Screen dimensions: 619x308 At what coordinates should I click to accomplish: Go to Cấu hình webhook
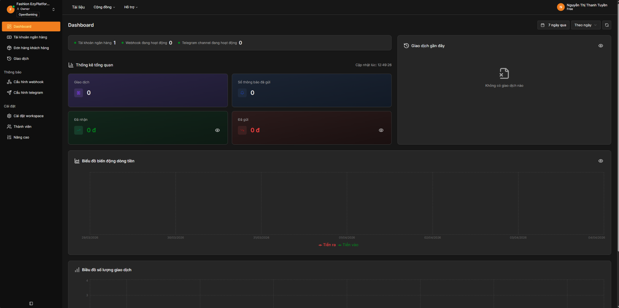point(28,82)
